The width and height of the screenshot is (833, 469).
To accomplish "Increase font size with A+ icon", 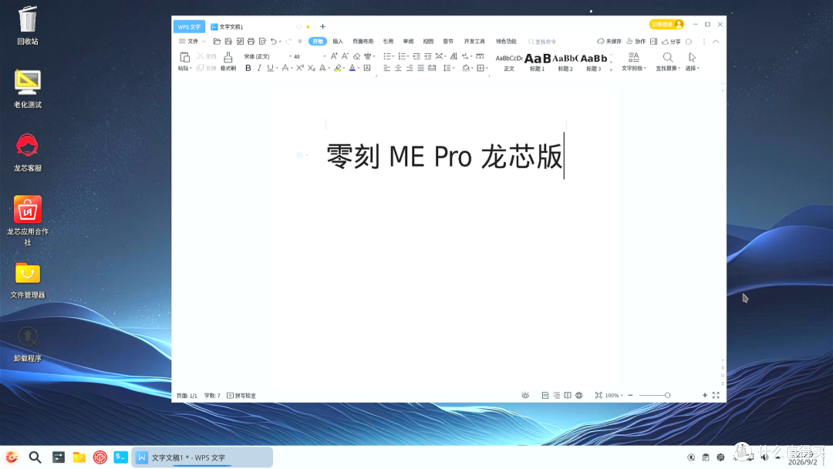I will 334,56.
